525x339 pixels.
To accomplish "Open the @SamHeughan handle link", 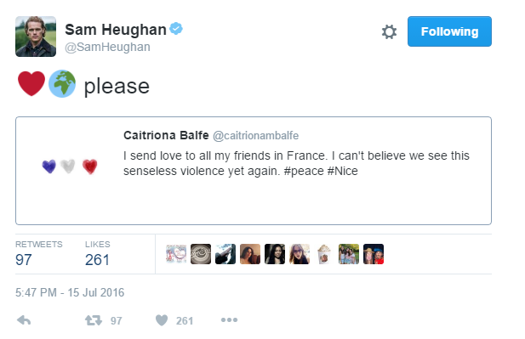I will 107,47.
